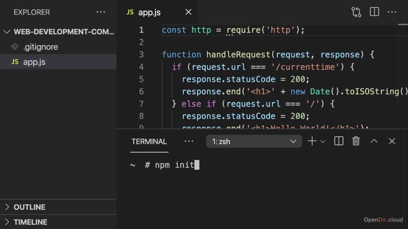Viewport: 408px width, 229px height.
Task: Click require keyword on line 1
Action: (244, 30)
